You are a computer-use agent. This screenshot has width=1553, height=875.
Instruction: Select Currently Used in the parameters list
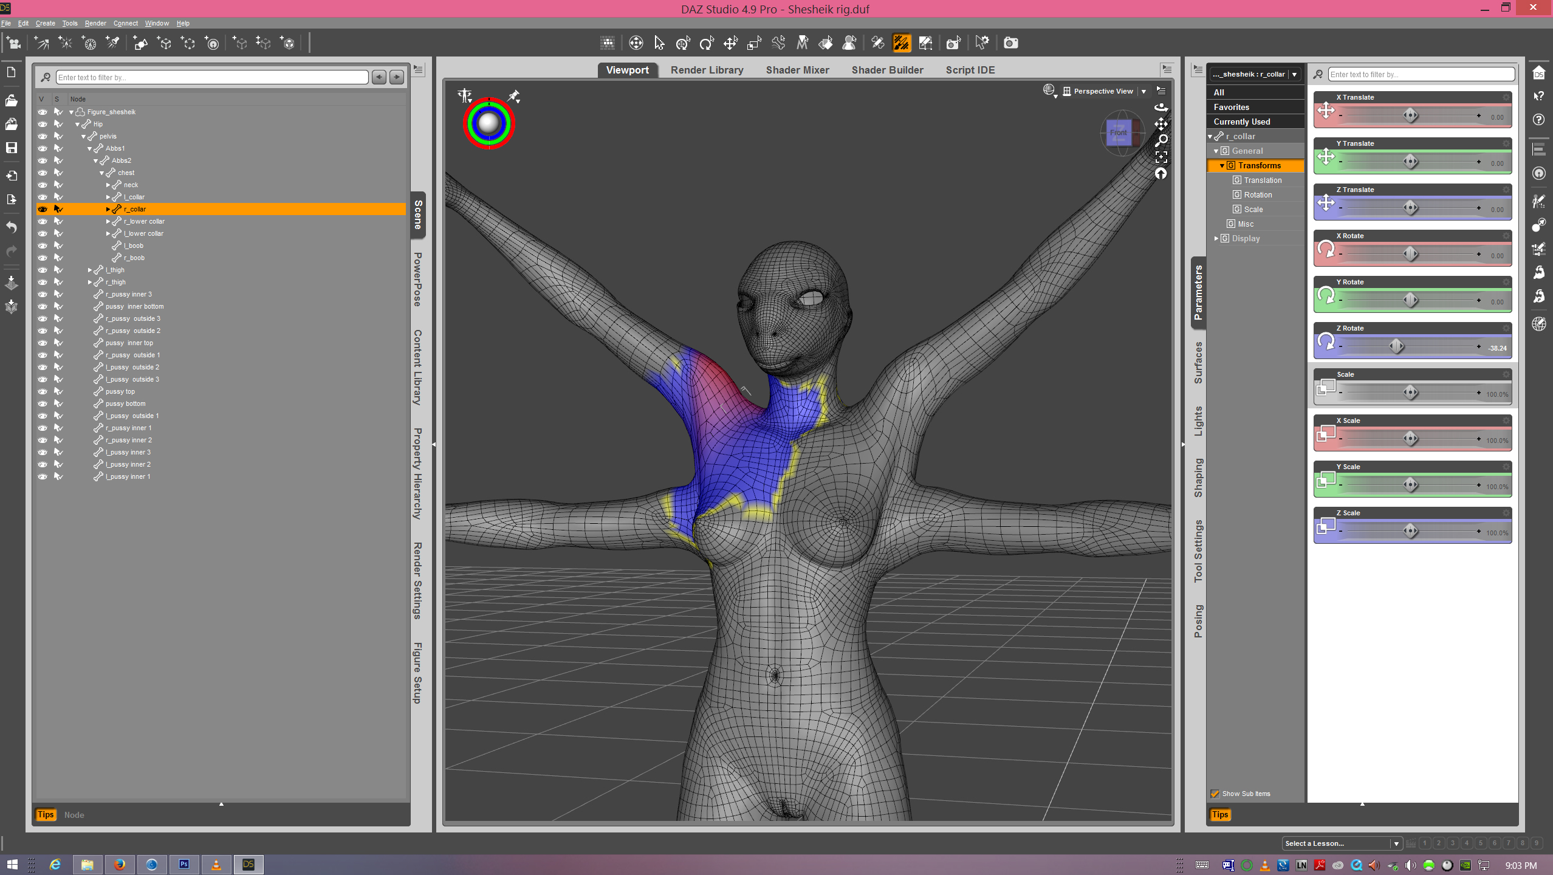pyautogui.click(x=1241, y=122)
